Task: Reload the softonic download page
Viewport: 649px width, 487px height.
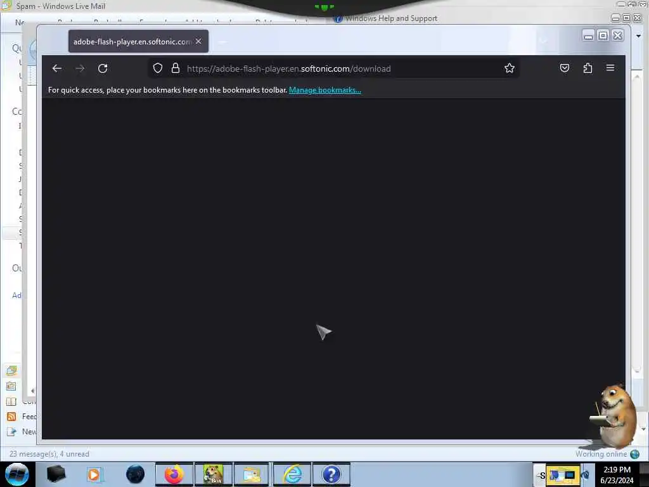Action: 103,68
